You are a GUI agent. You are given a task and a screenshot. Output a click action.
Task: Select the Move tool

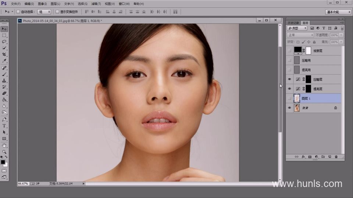(x=4, y=29)
